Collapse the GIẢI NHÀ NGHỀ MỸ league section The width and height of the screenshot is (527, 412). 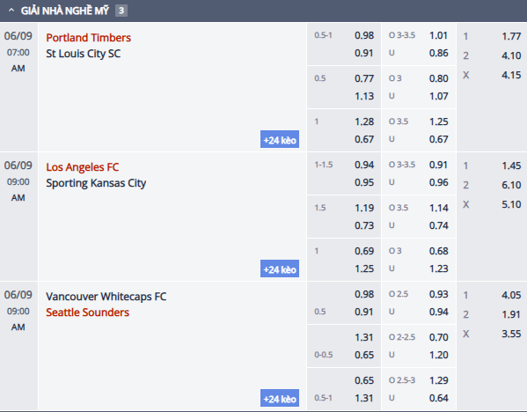(11, 11)
